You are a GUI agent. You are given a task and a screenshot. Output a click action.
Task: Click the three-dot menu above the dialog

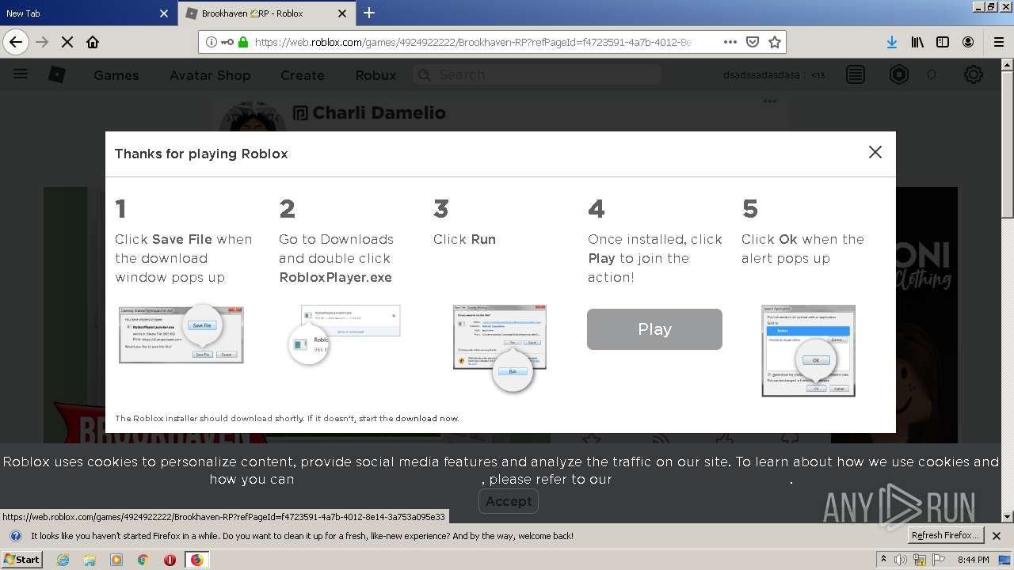click(x=769, y=101)
